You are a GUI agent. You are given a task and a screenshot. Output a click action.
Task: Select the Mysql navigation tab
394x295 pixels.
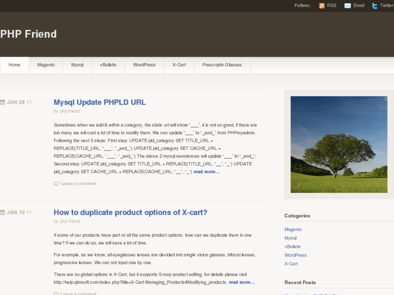tap(77, 65)
